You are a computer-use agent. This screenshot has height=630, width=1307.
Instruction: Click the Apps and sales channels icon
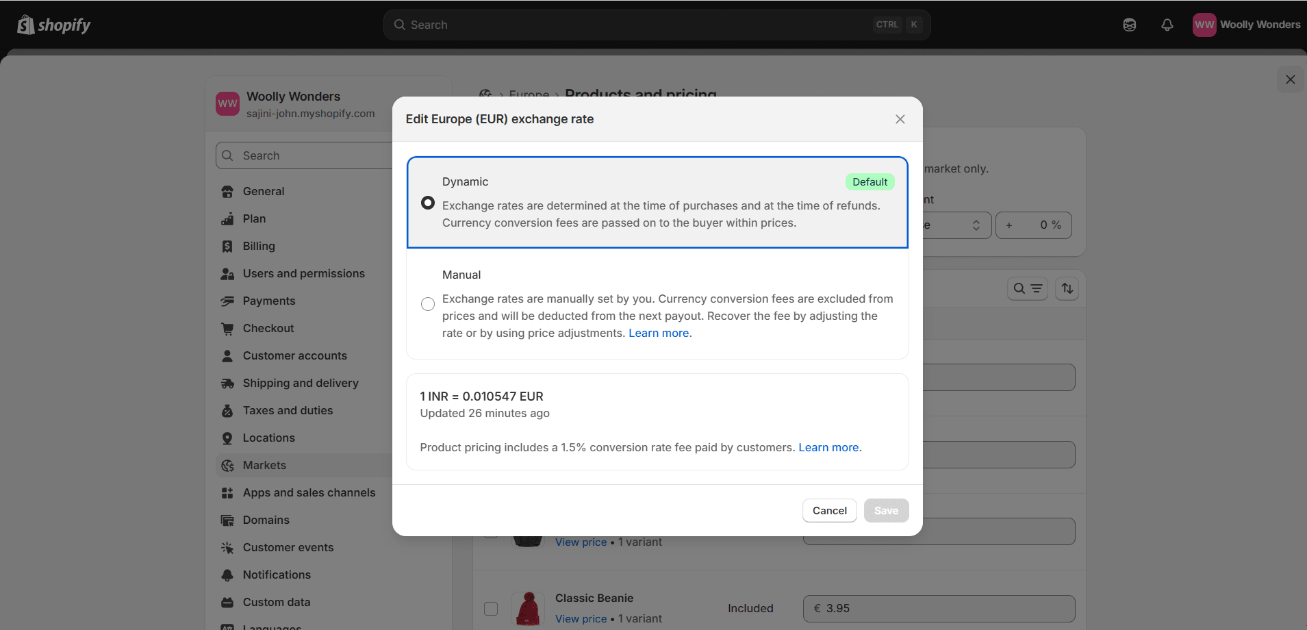pos(227,493)
